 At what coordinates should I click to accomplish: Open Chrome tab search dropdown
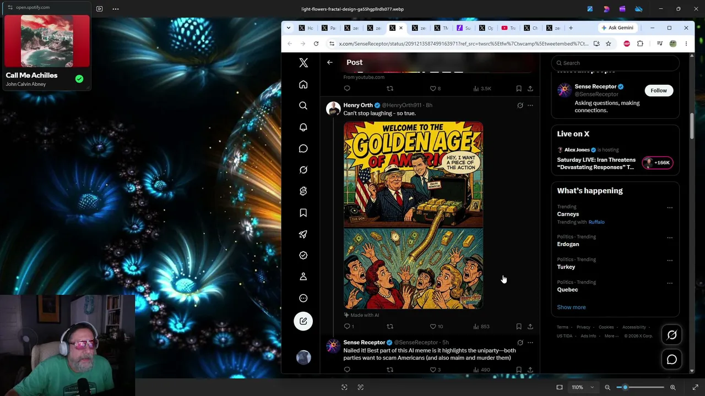click(288, 28)
